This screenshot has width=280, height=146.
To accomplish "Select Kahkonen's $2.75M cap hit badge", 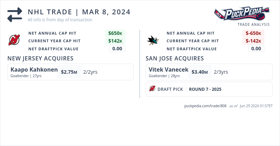I will click(69, 72).
